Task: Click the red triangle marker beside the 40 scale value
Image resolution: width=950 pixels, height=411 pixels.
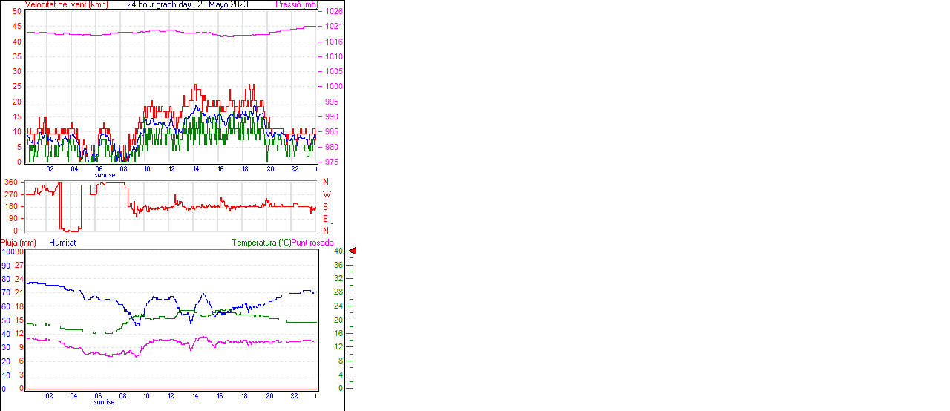Action: (x=353, y=251)
